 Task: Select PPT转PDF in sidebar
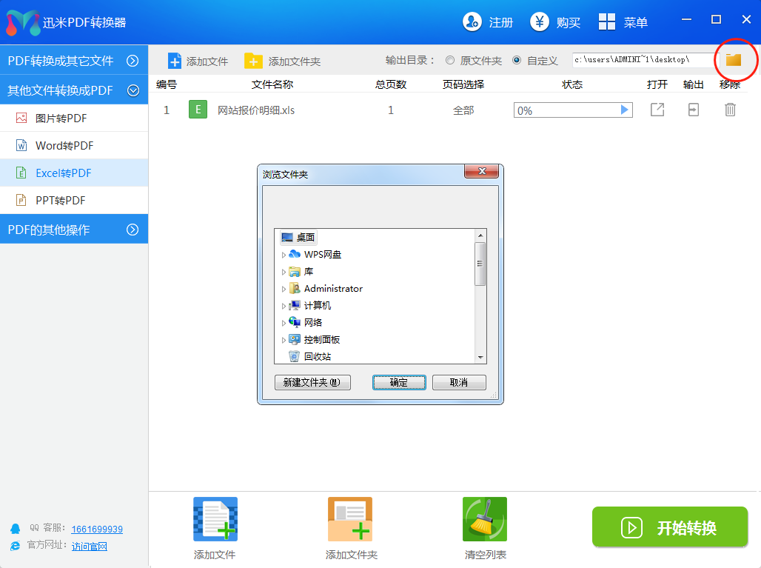tap(60, 201)
